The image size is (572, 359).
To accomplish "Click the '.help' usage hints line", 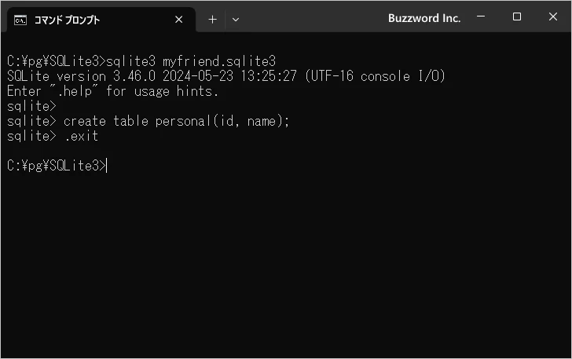I will [112, 91].
